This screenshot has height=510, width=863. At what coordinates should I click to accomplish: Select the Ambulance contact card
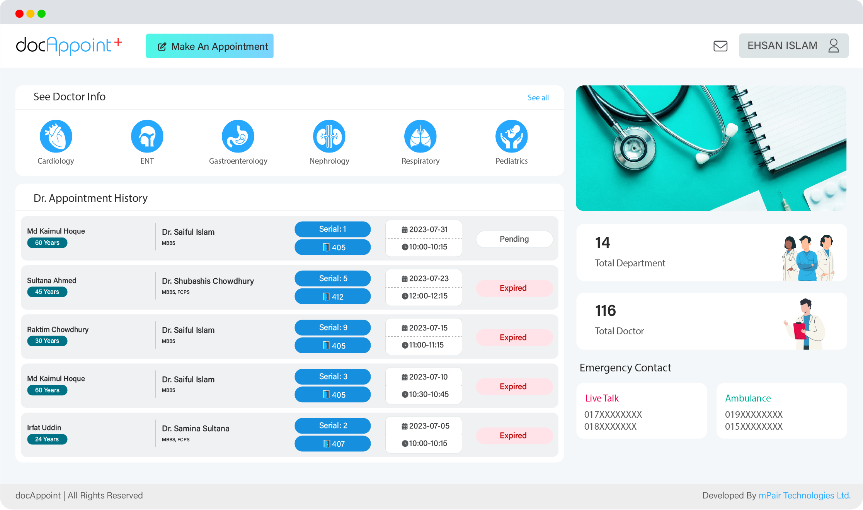(781, 411)
